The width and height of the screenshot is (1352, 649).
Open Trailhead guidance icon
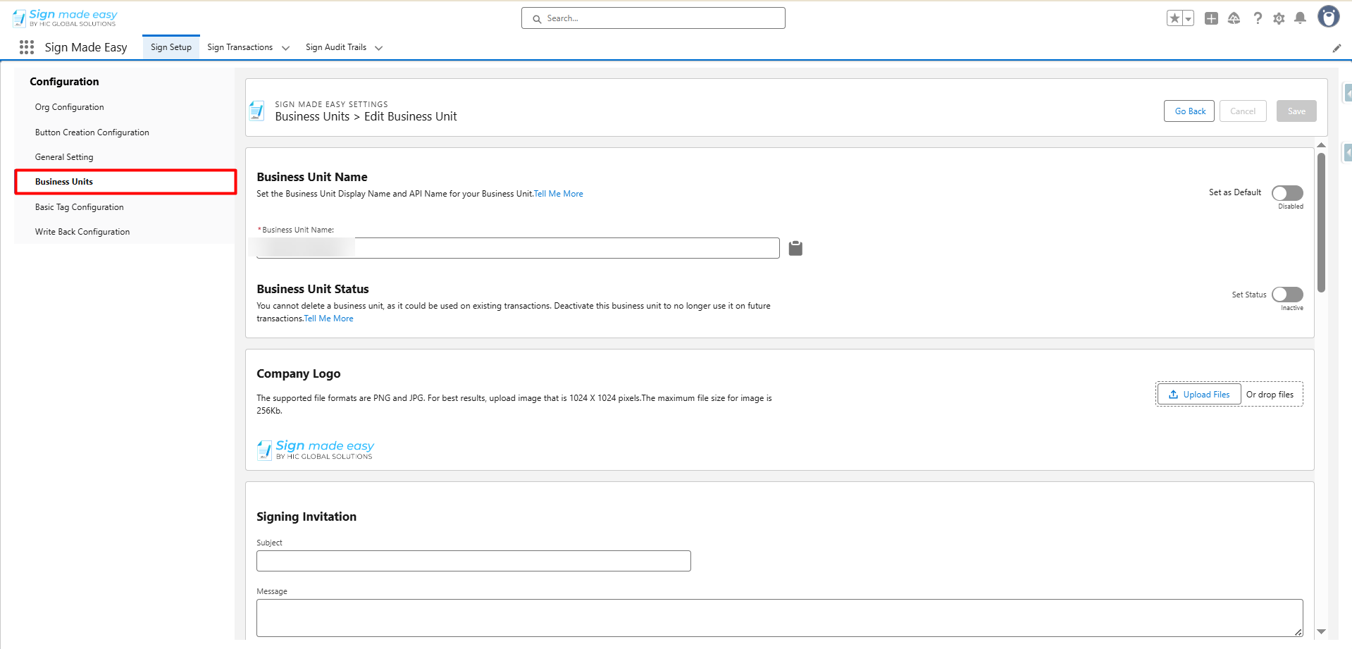pyautogui.click(x=1234, y=18)
